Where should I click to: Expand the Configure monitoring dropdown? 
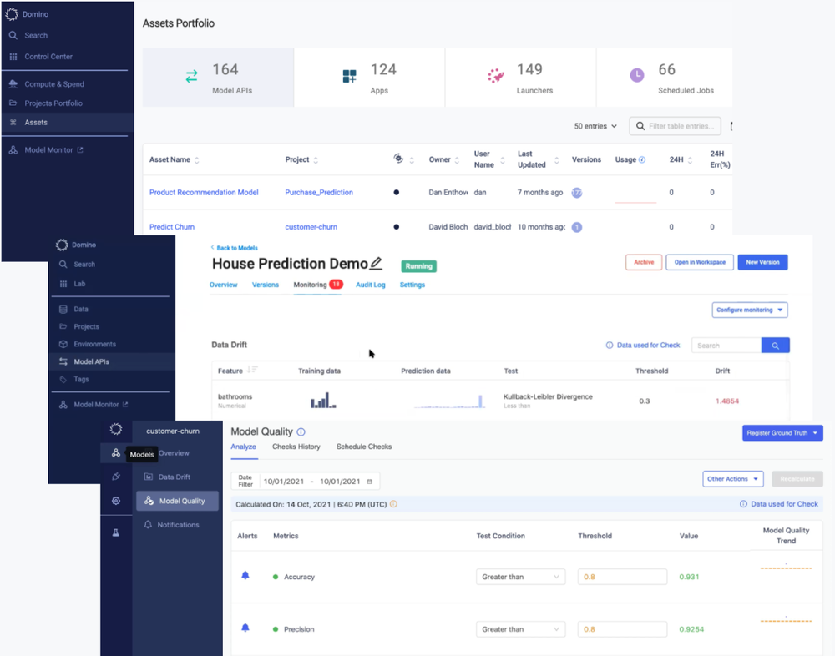[750, 310]
